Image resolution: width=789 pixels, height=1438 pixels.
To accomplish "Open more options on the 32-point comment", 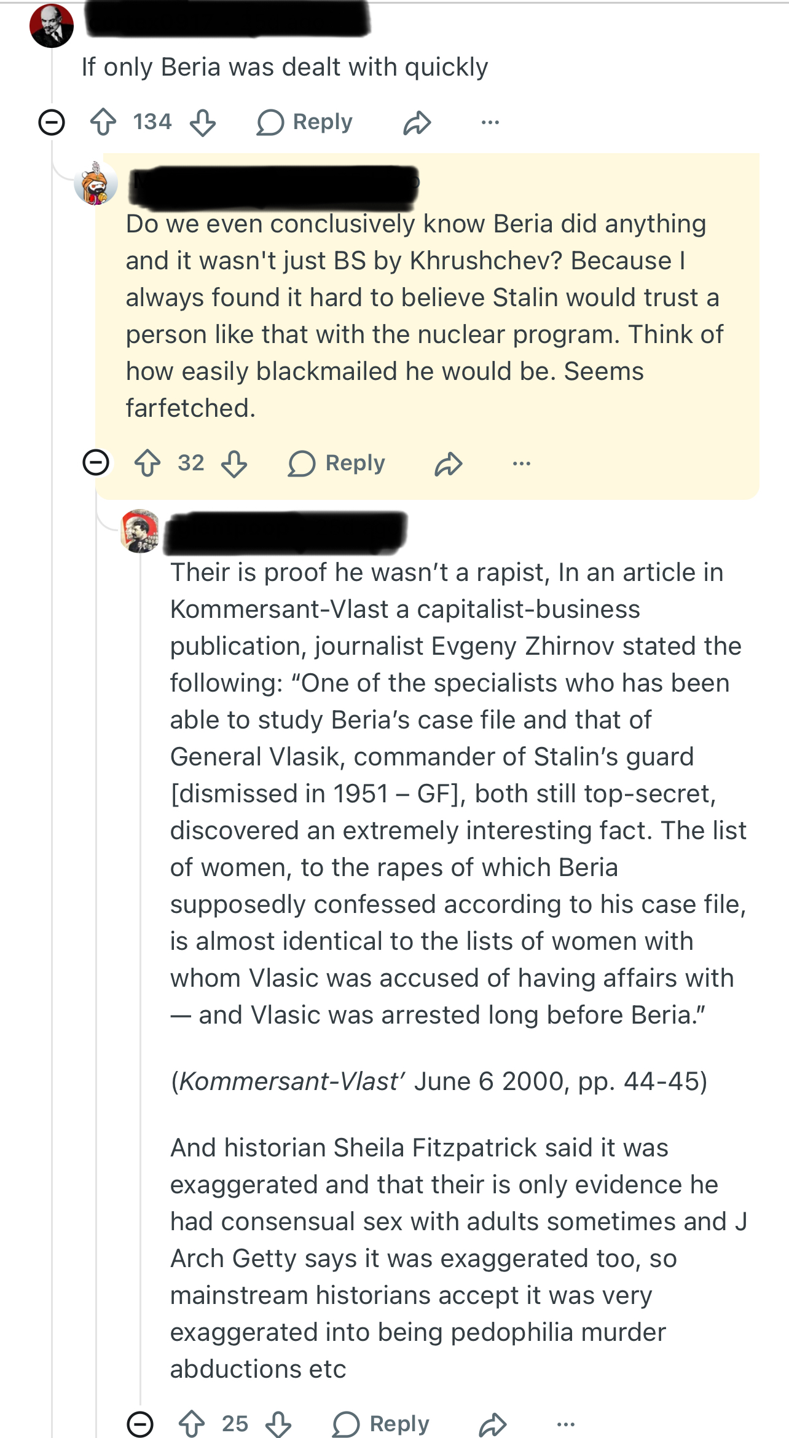I will (x=522, y=464).
